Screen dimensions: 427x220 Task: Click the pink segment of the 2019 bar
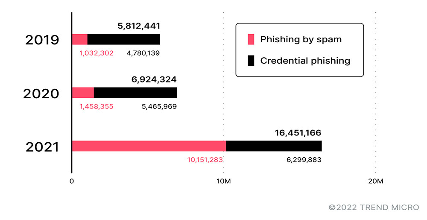point(80,39)
